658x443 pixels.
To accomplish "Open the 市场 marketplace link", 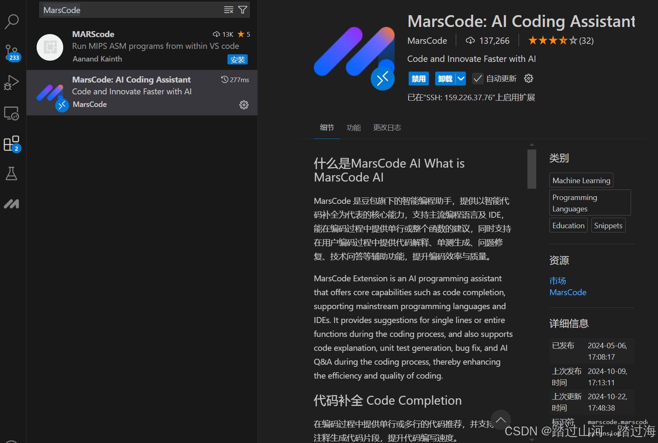I will (558, 280).
